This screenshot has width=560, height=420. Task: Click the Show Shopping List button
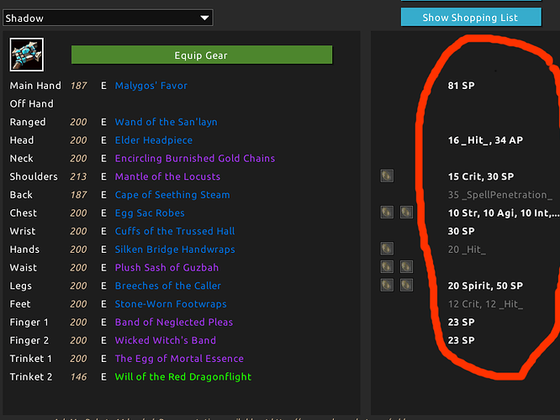point(471,18)
